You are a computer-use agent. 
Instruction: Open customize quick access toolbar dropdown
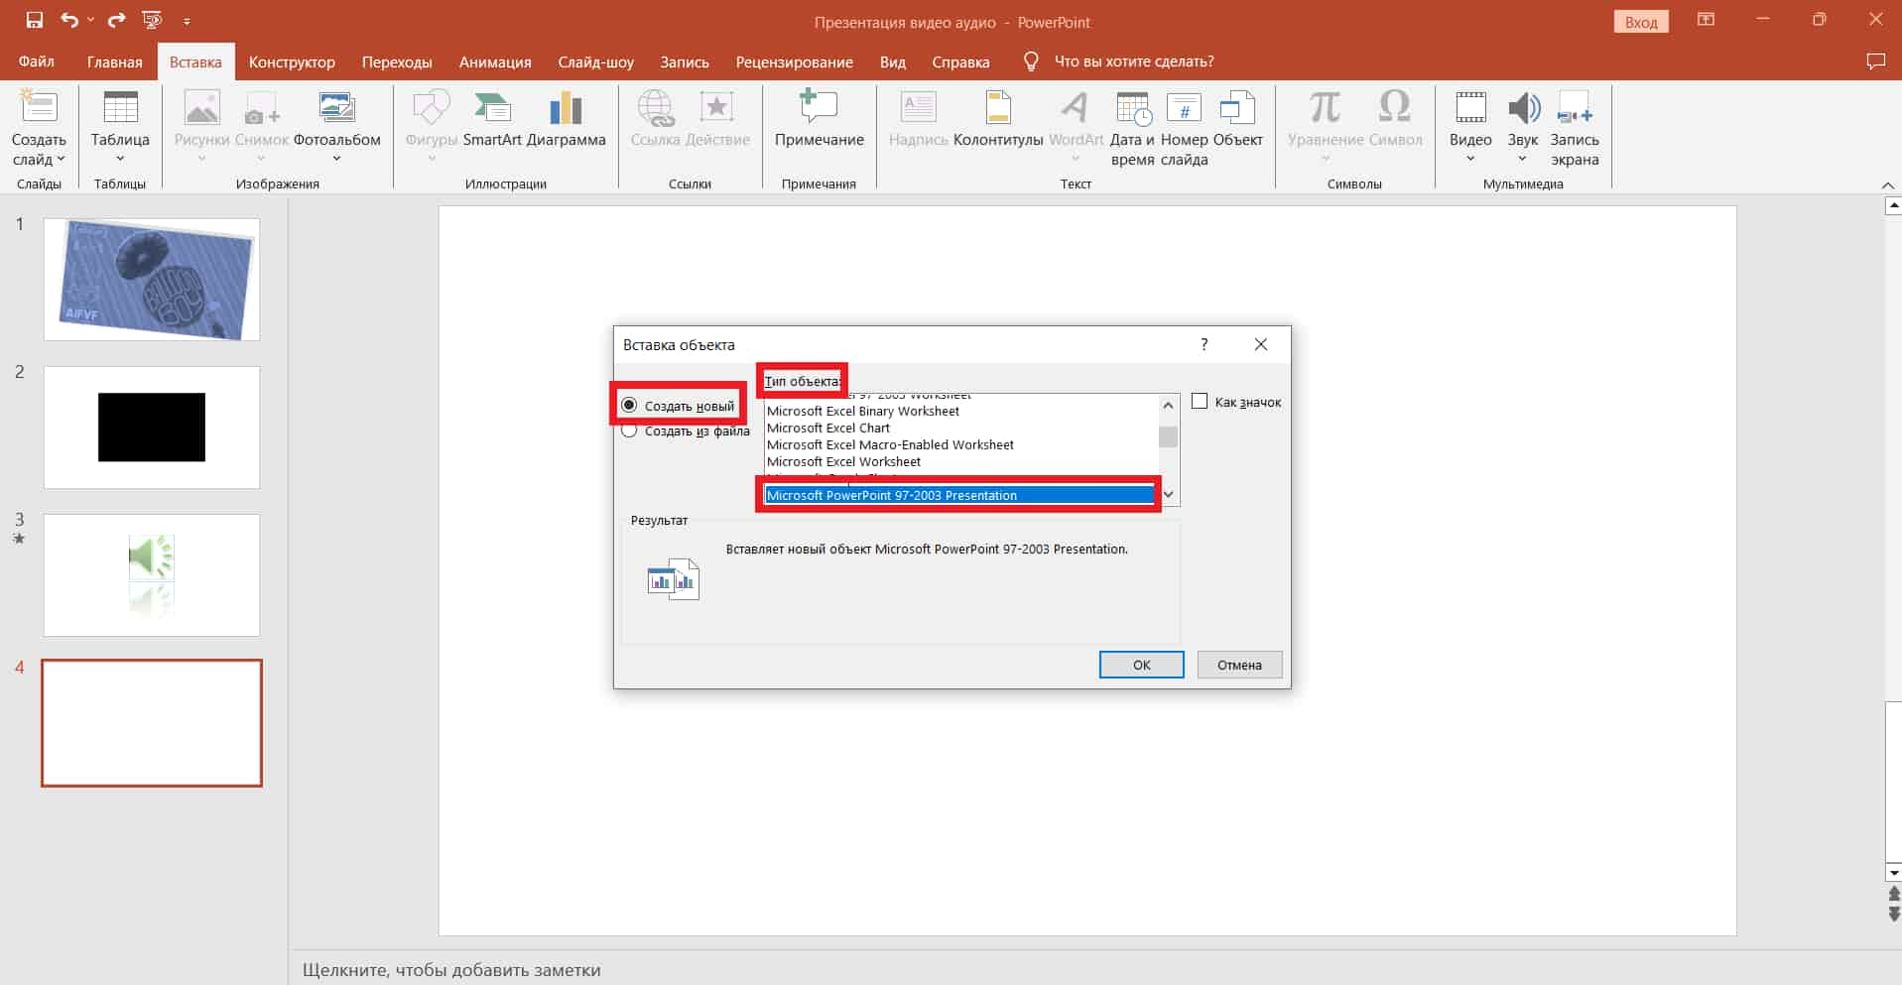click(x=187, y=21)
